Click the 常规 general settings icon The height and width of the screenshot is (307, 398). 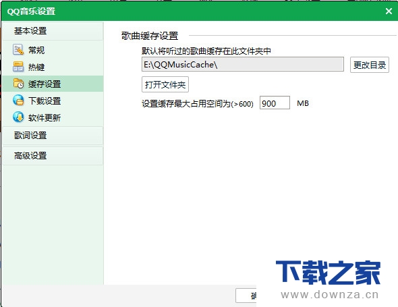click(18, 50)
